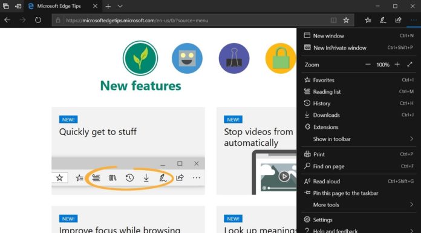Open a new tab with the plus icon
This screenshot has height=233, width=421.
108,7
